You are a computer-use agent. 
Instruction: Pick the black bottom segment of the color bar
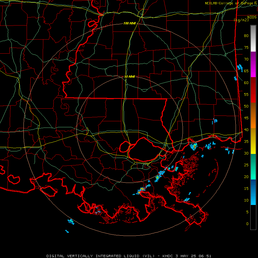(253, 217)
